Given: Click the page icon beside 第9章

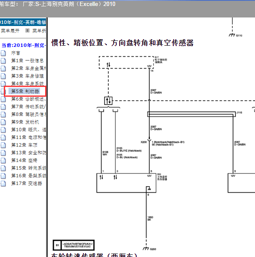Looking at the screenshot, I should pos(3,122).
